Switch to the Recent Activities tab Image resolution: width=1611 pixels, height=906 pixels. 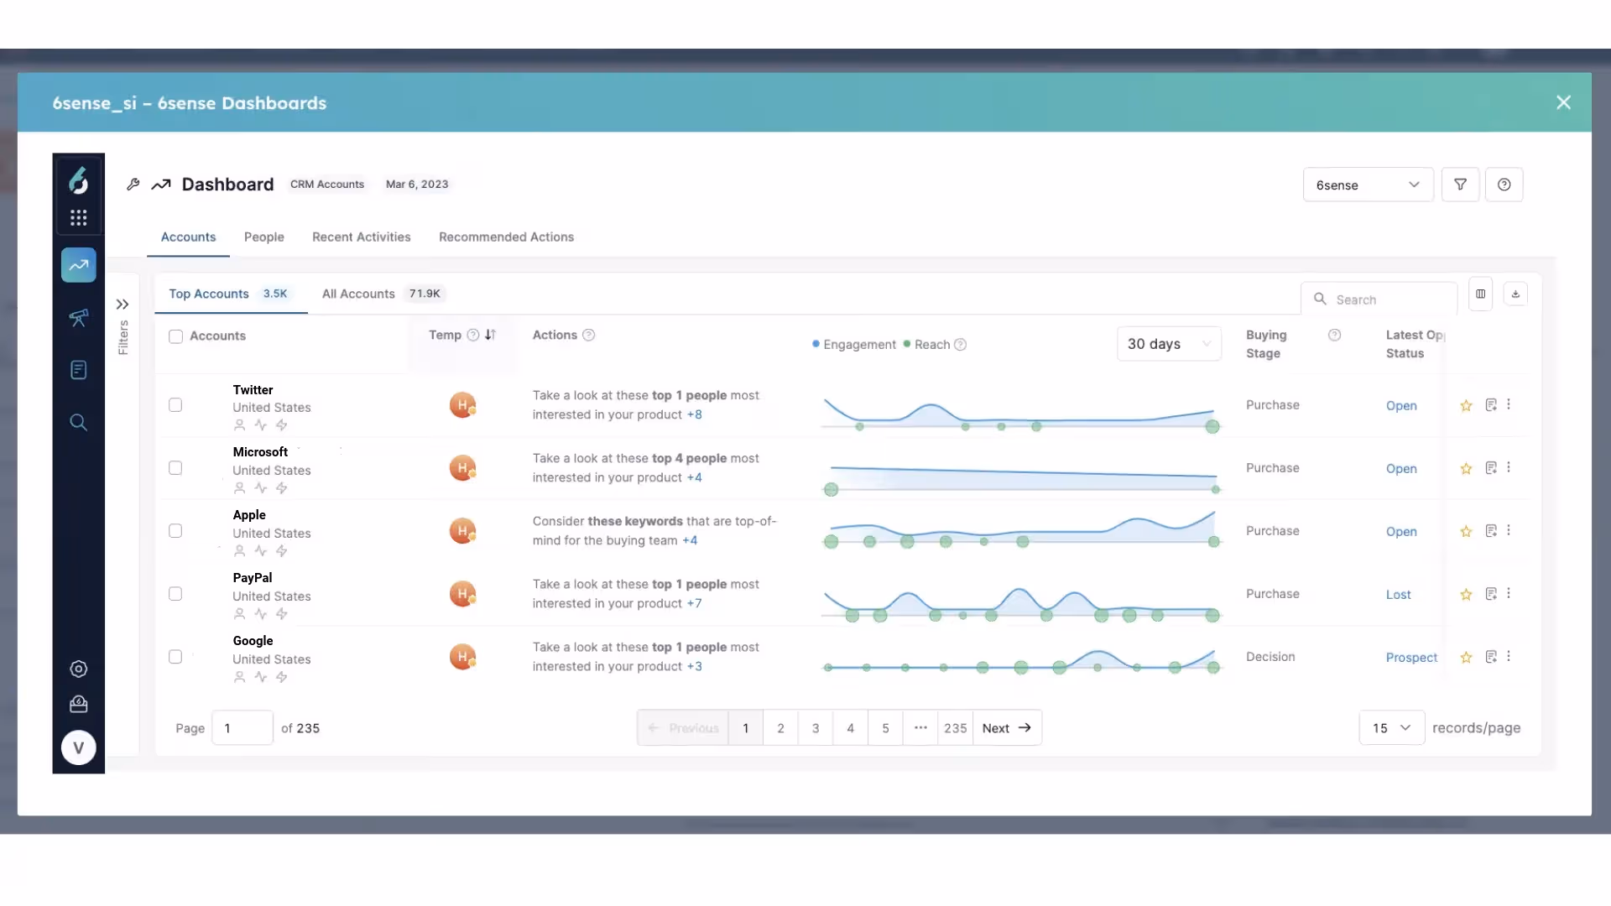[362, 237]
